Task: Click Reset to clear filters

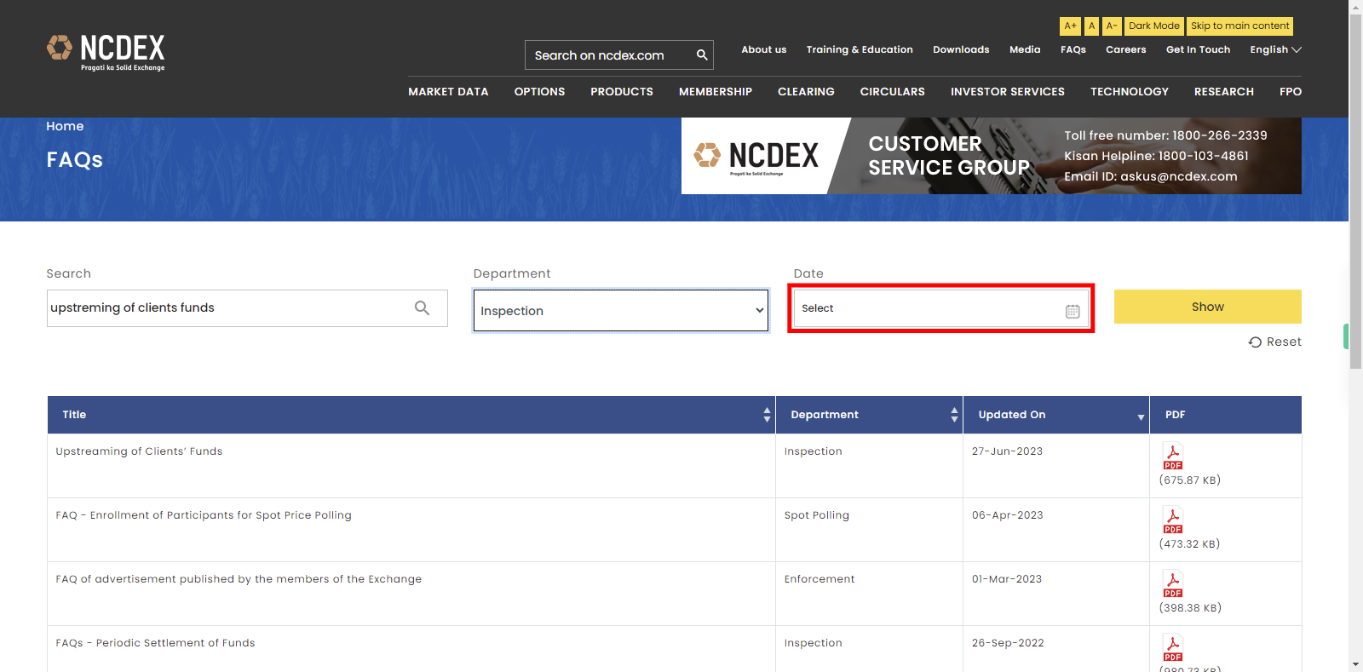Action: click(1275, 342)
